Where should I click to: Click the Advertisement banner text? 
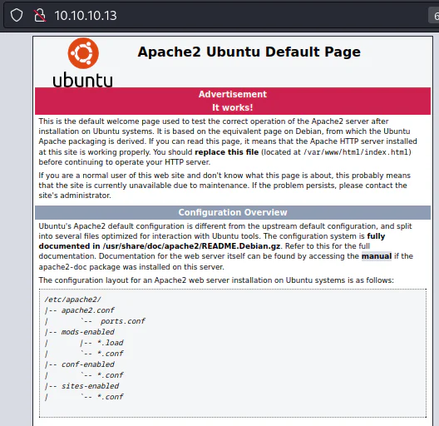(x=232, y=94)
